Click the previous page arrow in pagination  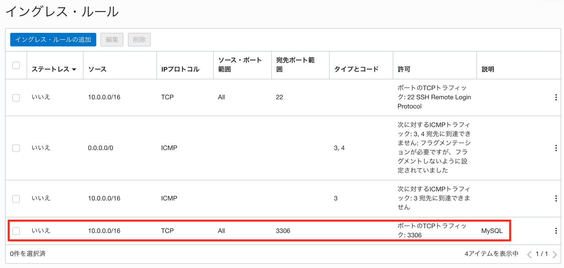click(x=529, y=254)
